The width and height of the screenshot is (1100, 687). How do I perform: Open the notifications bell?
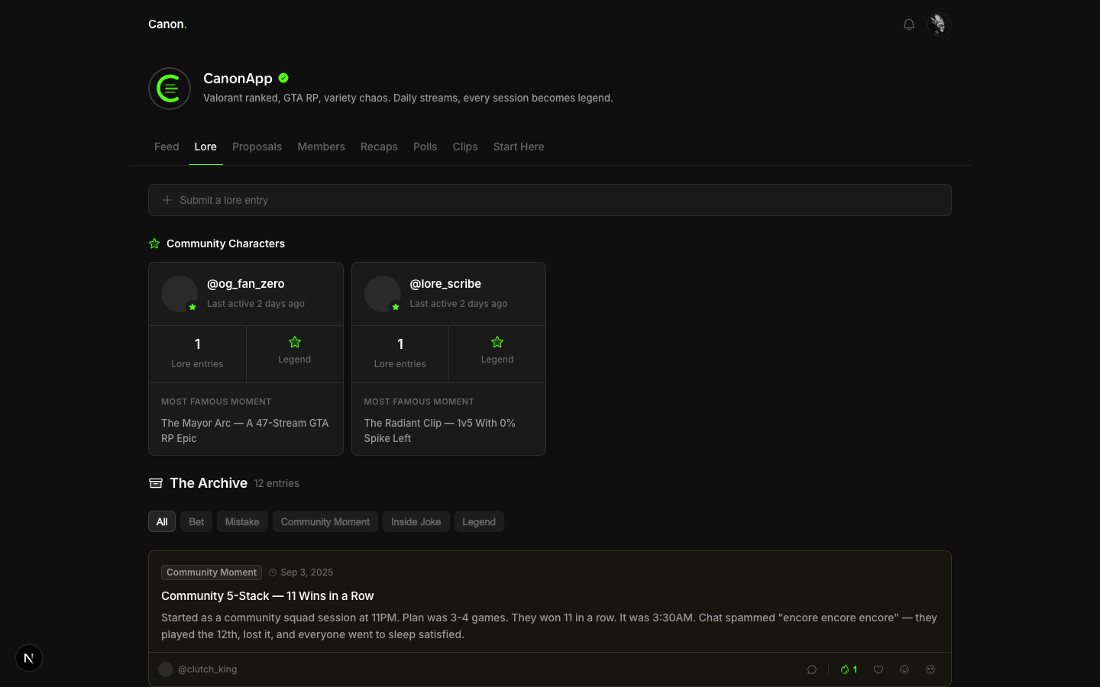908,24
